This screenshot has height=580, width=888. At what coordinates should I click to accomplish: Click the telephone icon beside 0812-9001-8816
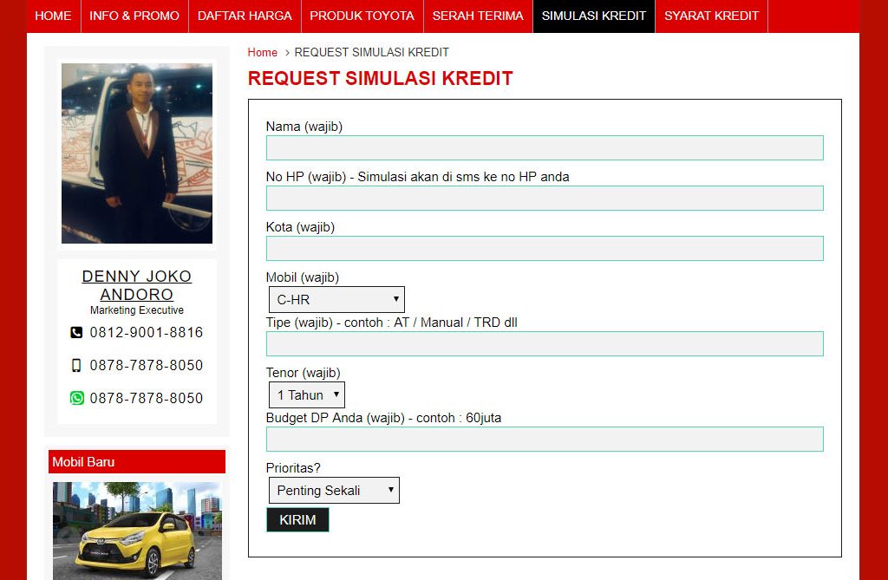pyautogui.click(x=76, y=333)
